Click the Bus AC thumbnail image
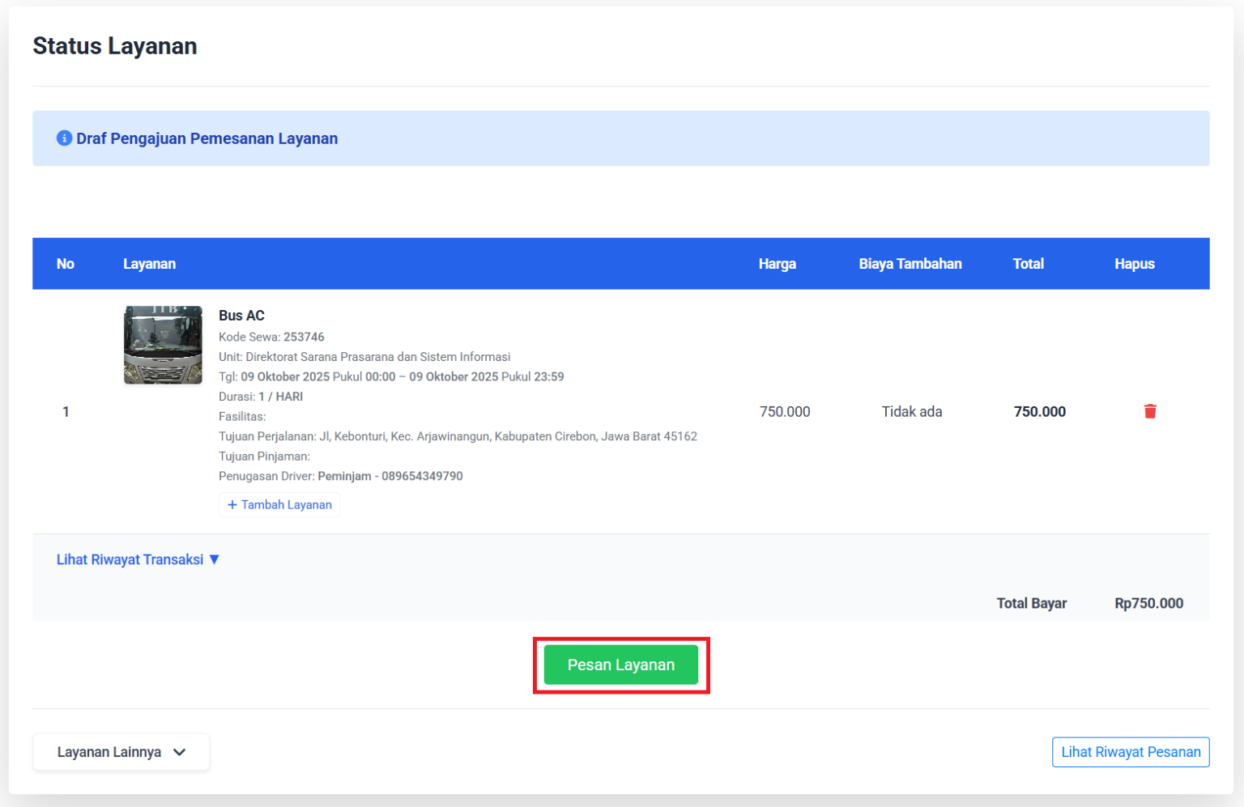1244x807 pixels. click(x=163, y=345)
